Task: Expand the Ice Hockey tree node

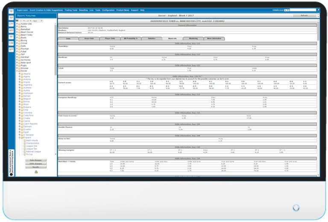Action: pyautogui.click(x=16, y=59)
